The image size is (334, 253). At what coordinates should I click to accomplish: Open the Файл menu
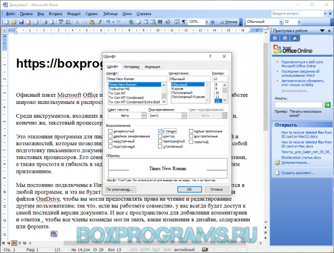tap(11, 14)
